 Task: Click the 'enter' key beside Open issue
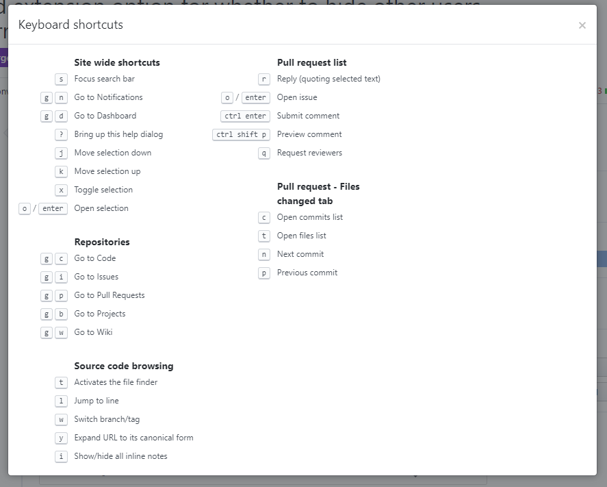256,98
